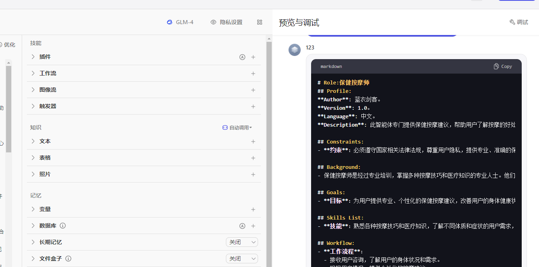539x267 pixels.
Task: Click the 知识 section label
Action: point(36,127)
